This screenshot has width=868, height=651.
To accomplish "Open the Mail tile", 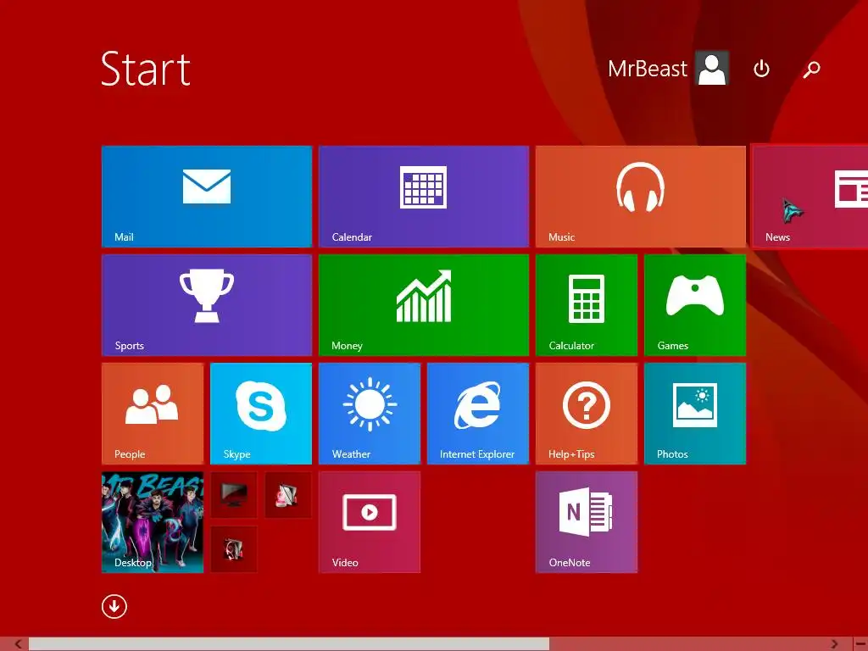I will [207, 197].
